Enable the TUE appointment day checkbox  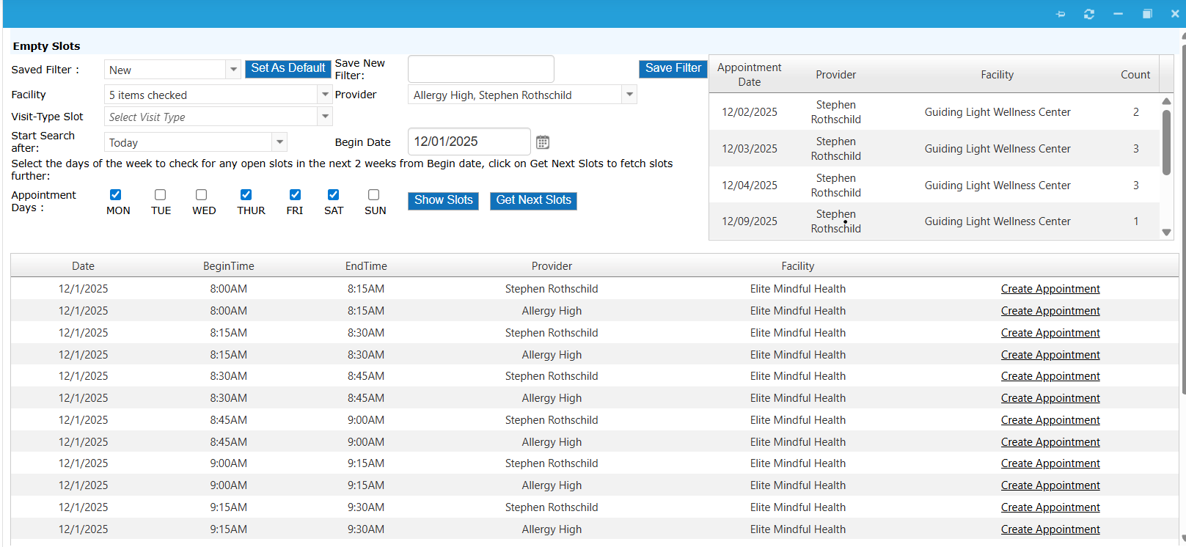[x=160, y=195]
